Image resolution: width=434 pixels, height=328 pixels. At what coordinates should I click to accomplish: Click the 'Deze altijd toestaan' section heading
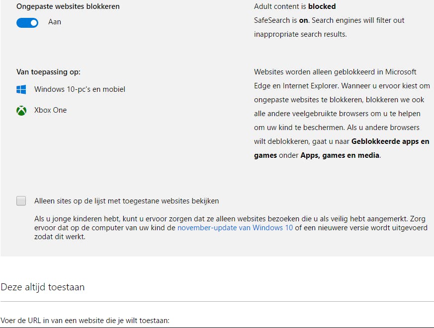[x=43, y=287]
